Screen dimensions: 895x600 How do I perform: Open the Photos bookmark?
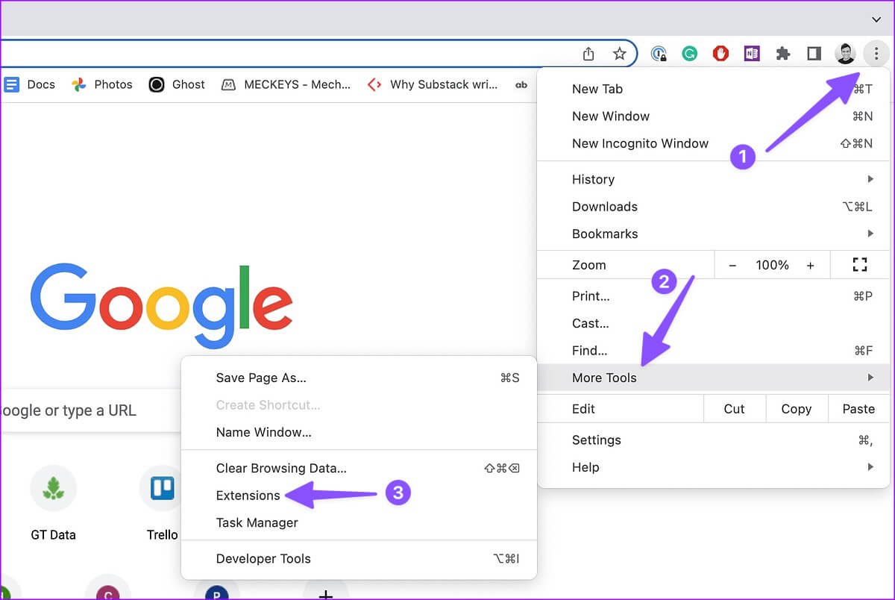point(102,84)
